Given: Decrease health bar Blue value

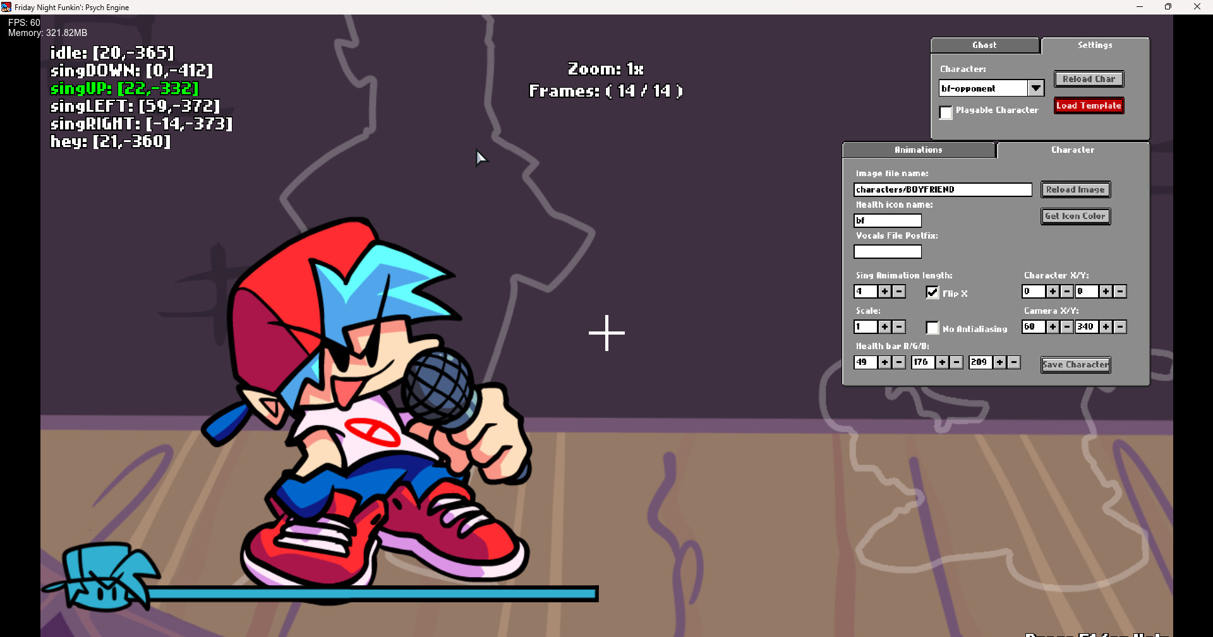Looking at the screenshot, I should tap(1014, 362).
